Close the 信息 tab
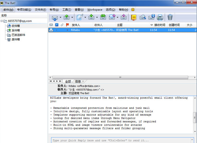The width and height of the screenshot is (197, 143). coord(83,81)
